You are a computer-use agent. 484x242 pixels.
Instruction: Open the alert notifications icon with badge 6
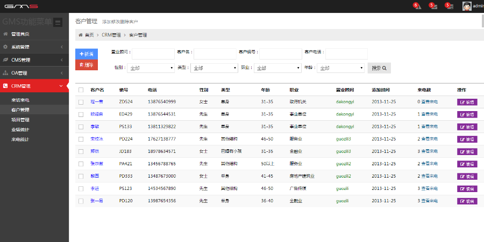tap(417, 6)
